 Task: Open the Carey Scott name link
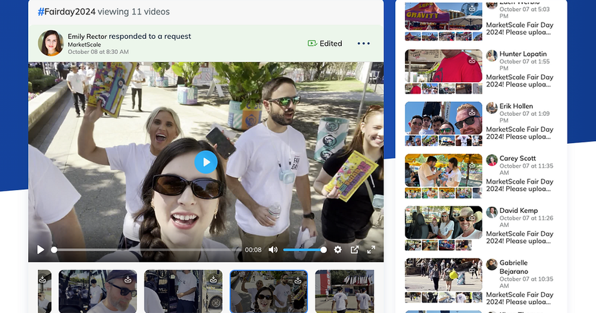518,158
